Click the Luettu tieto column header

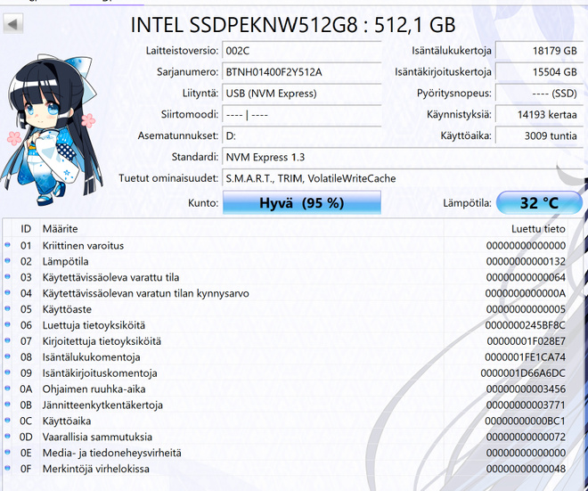tap(538, 229)
